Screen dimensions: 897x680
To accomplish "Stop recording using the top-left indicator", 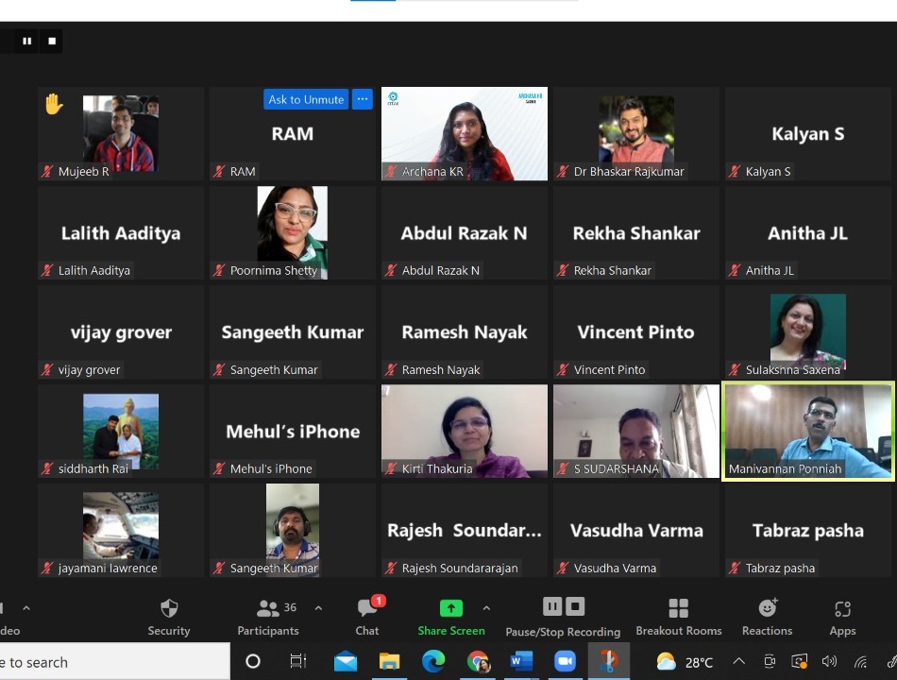I will (x=52, y=42).
